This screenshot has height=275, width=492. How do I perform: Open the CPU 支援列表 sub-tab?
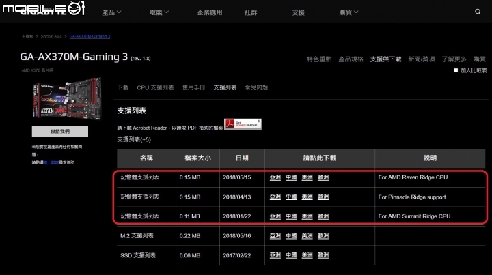coord(155,87)
